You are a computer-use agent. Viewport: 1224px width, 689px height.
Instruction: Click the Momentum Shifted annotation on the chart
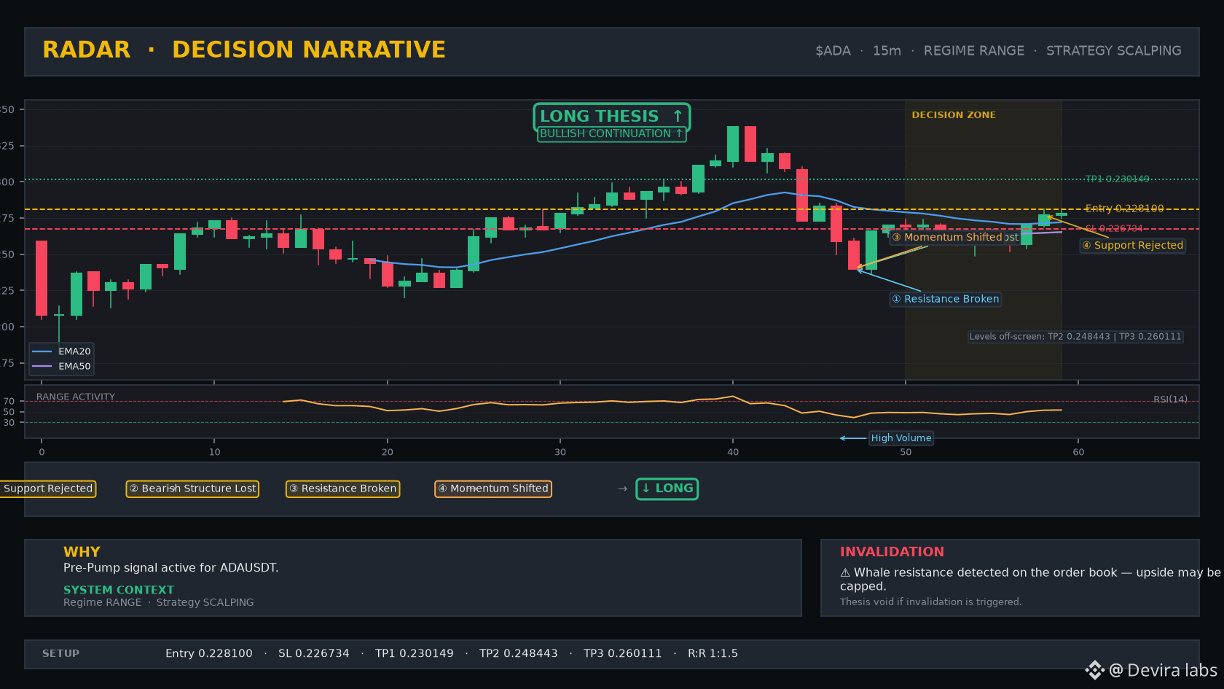click(947, 238)
